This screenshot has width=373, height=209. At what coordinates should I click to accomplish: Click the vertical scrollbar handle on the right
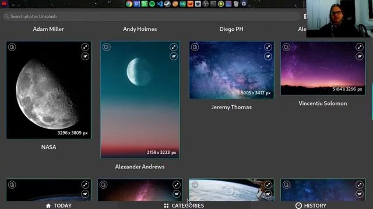pos(372,102)
